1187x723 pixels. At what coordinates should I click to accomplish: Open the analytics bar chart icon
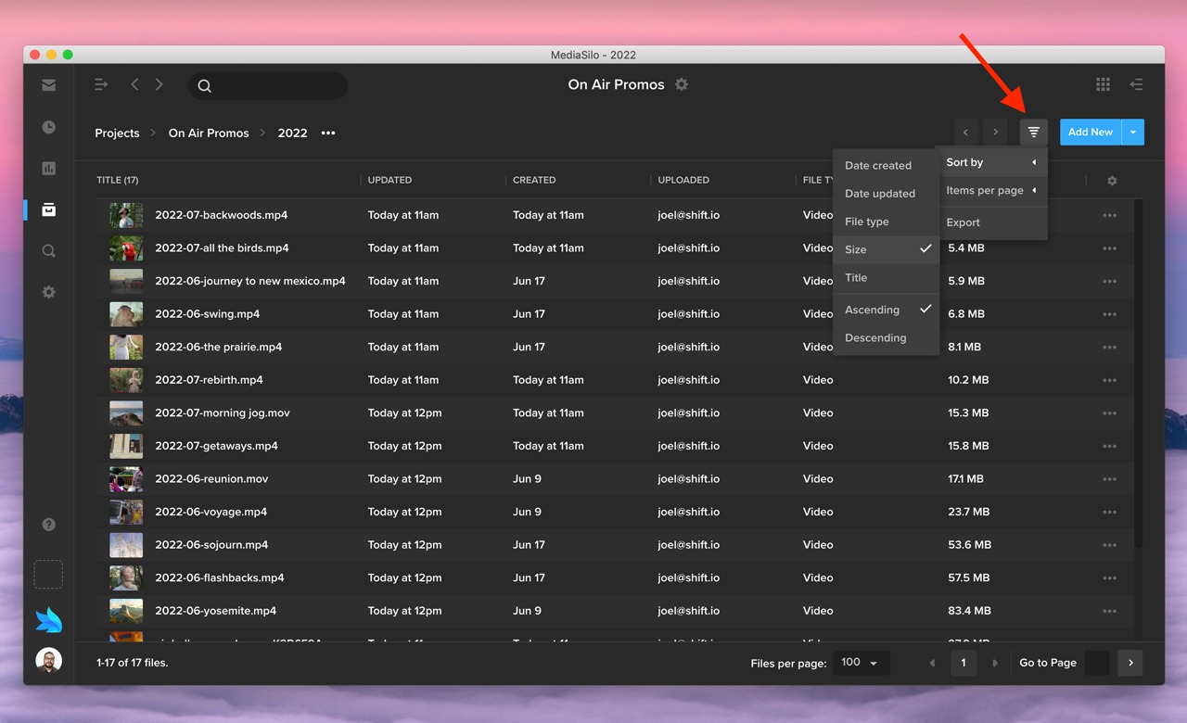coord(49,169)
